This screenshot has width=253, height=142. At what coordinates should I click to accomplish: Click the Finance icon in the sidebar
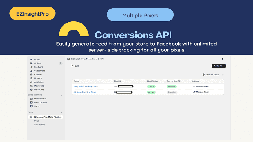pos(31,78)
